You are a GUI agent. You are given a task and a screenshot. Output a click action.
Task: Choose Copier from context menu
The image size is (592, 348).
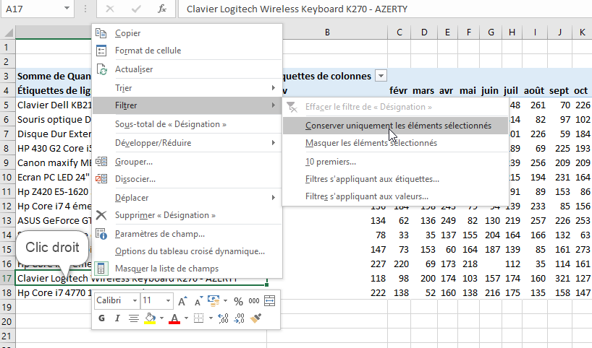coord(187,33)
